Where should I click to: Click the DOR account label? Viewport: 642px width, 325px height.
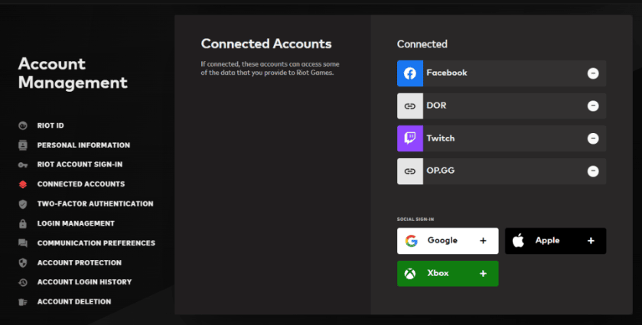436,106
